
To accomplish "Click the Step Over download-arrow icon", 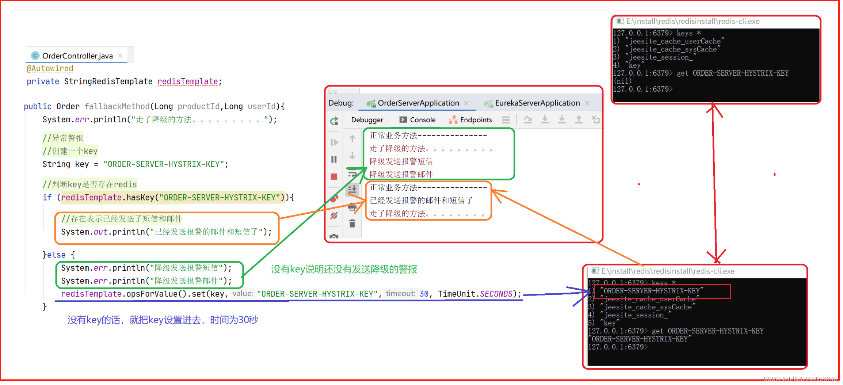I will click(x=545, y=120).
